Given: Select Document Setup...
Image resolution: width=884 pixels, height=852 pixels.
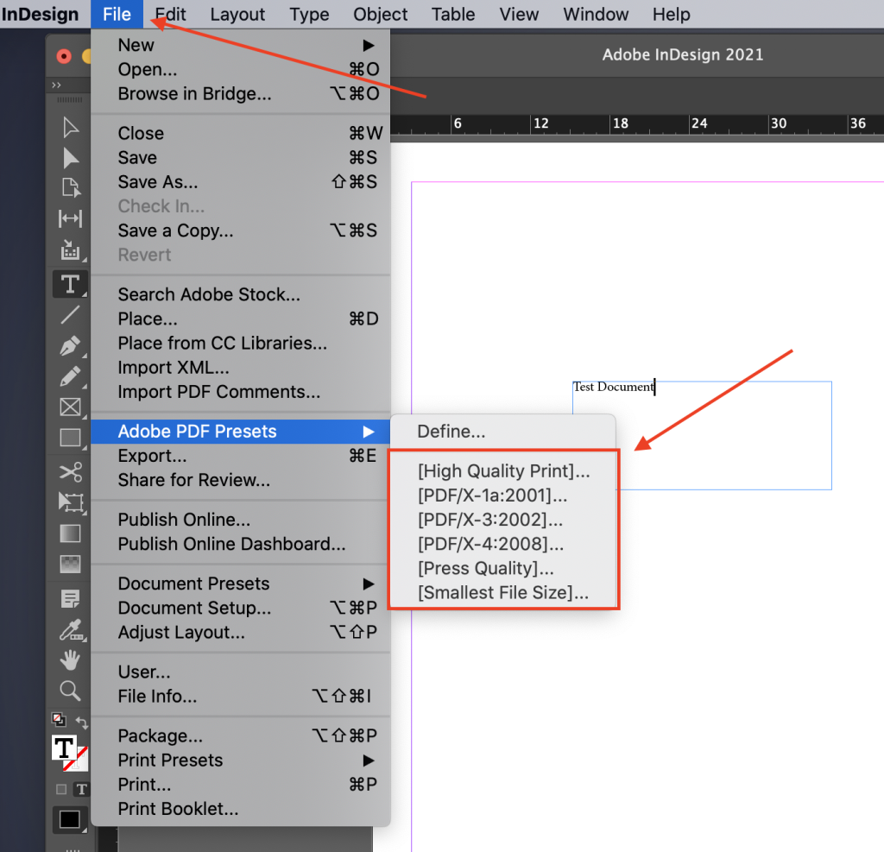Looking at the screenshot, I should 241,608.
